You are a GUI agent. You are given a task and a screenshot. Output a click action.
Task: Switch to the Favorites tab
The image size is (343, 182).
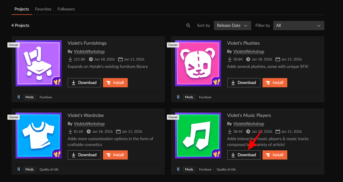point(43,9)
